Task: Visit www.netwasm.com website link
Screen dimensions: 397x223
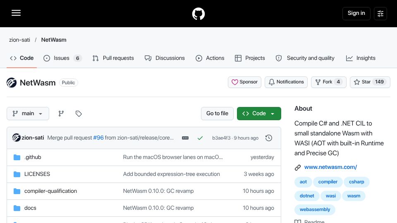Action: click(330, 167)
